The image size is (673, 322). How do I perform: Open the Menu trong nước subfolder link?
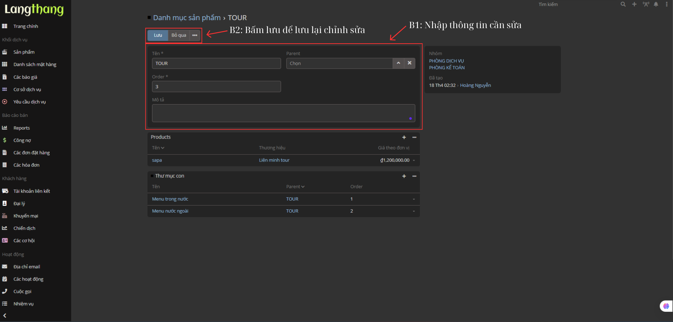point(170,199)
